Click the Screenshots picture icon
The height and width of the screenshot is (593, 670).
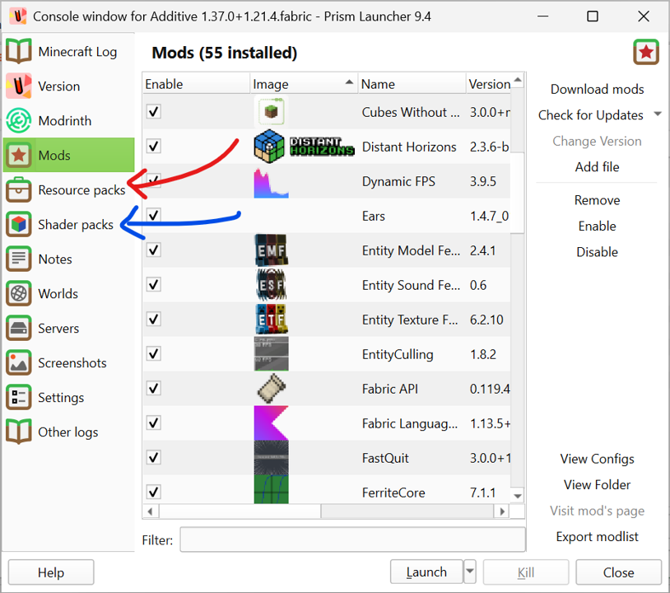point(19,362)
